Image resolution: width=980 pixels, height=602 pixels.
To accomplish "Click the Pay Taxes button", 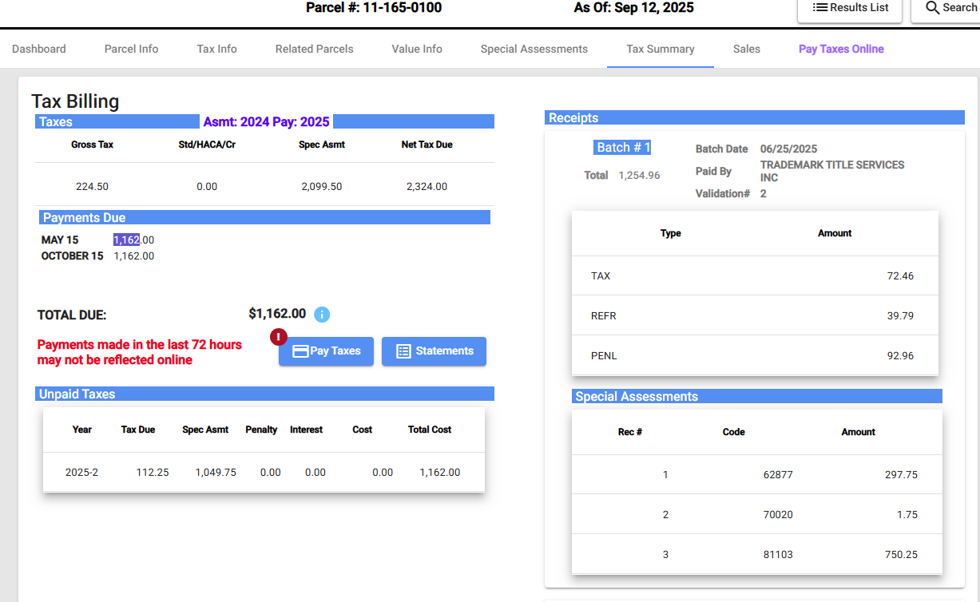I will click(x=326, y=351).
